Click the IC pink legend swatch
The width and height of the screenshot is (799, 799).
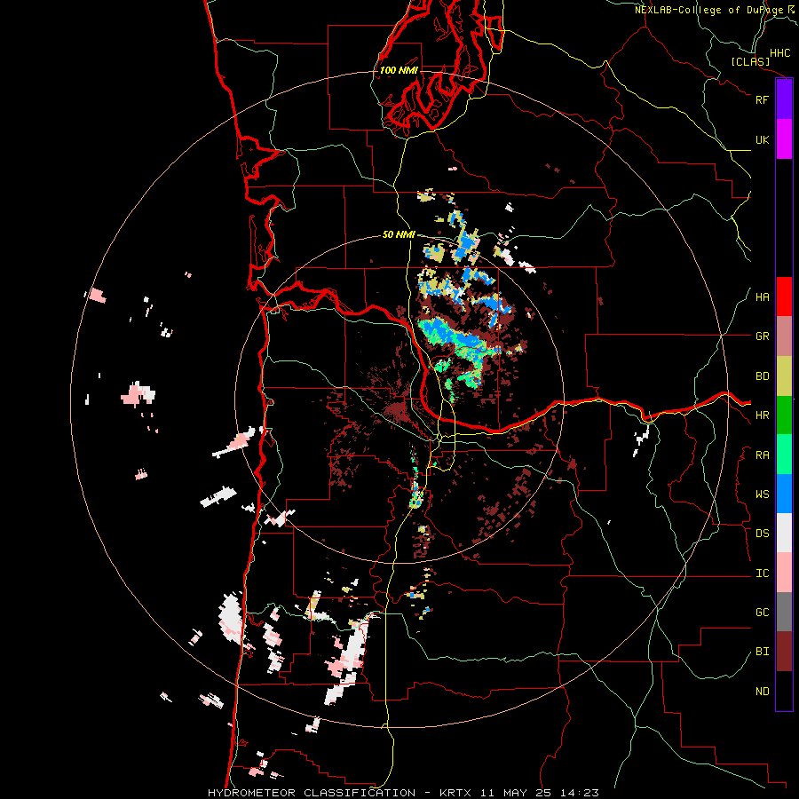[x=784, y=573]
